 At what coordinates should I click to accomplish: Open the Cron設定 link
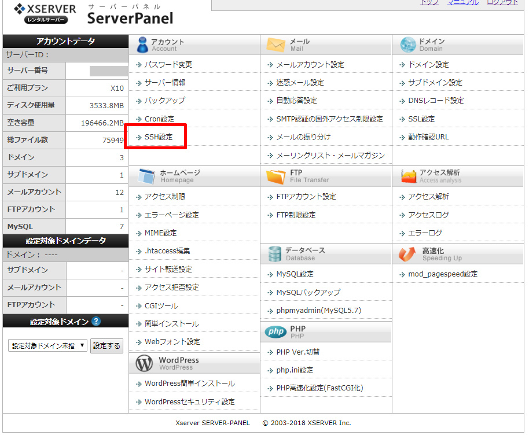(159, 119)
